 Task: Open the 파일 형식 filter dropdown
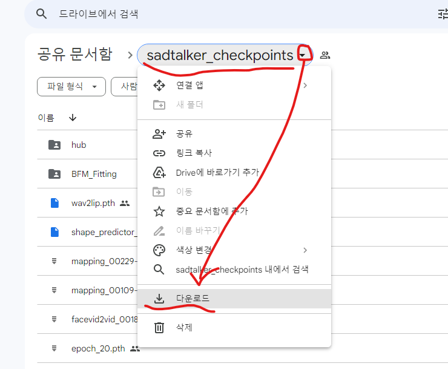point(71,87)
